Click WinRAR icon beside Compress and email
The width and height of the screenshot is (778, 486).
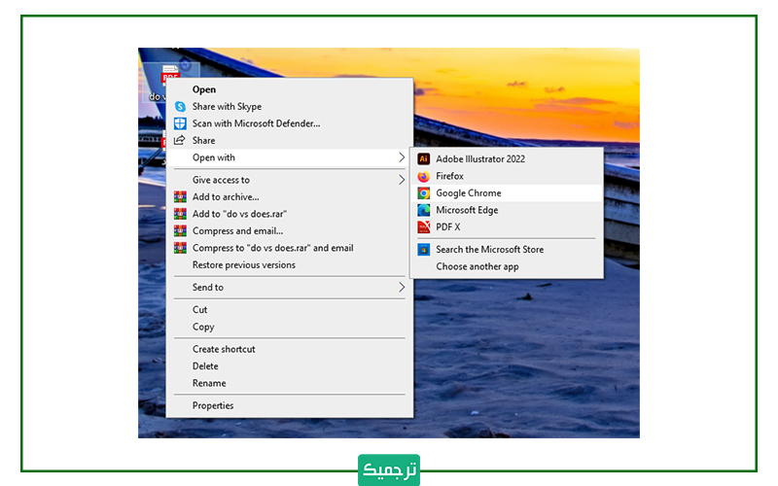pos(180,231)
